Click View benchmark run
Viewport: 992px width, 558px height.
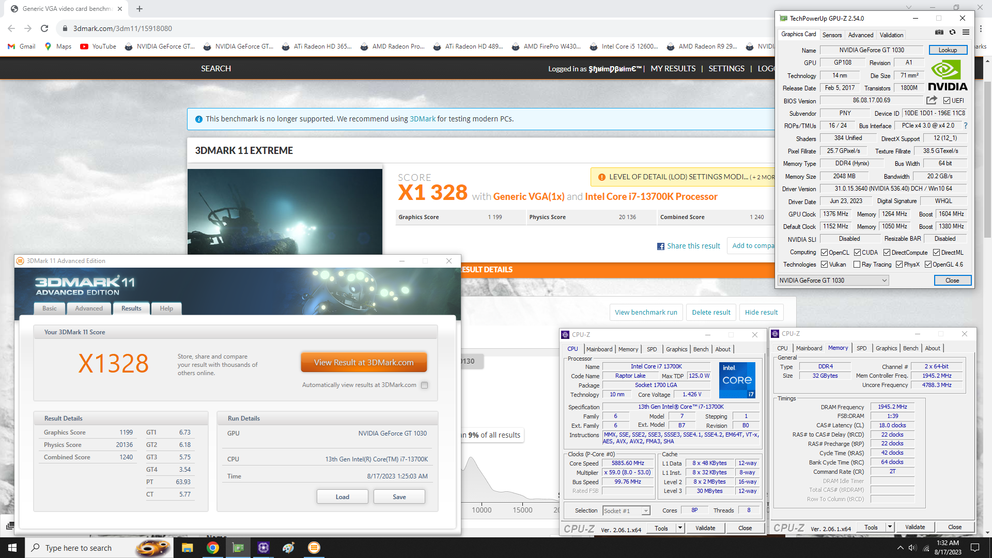point(646,313)
